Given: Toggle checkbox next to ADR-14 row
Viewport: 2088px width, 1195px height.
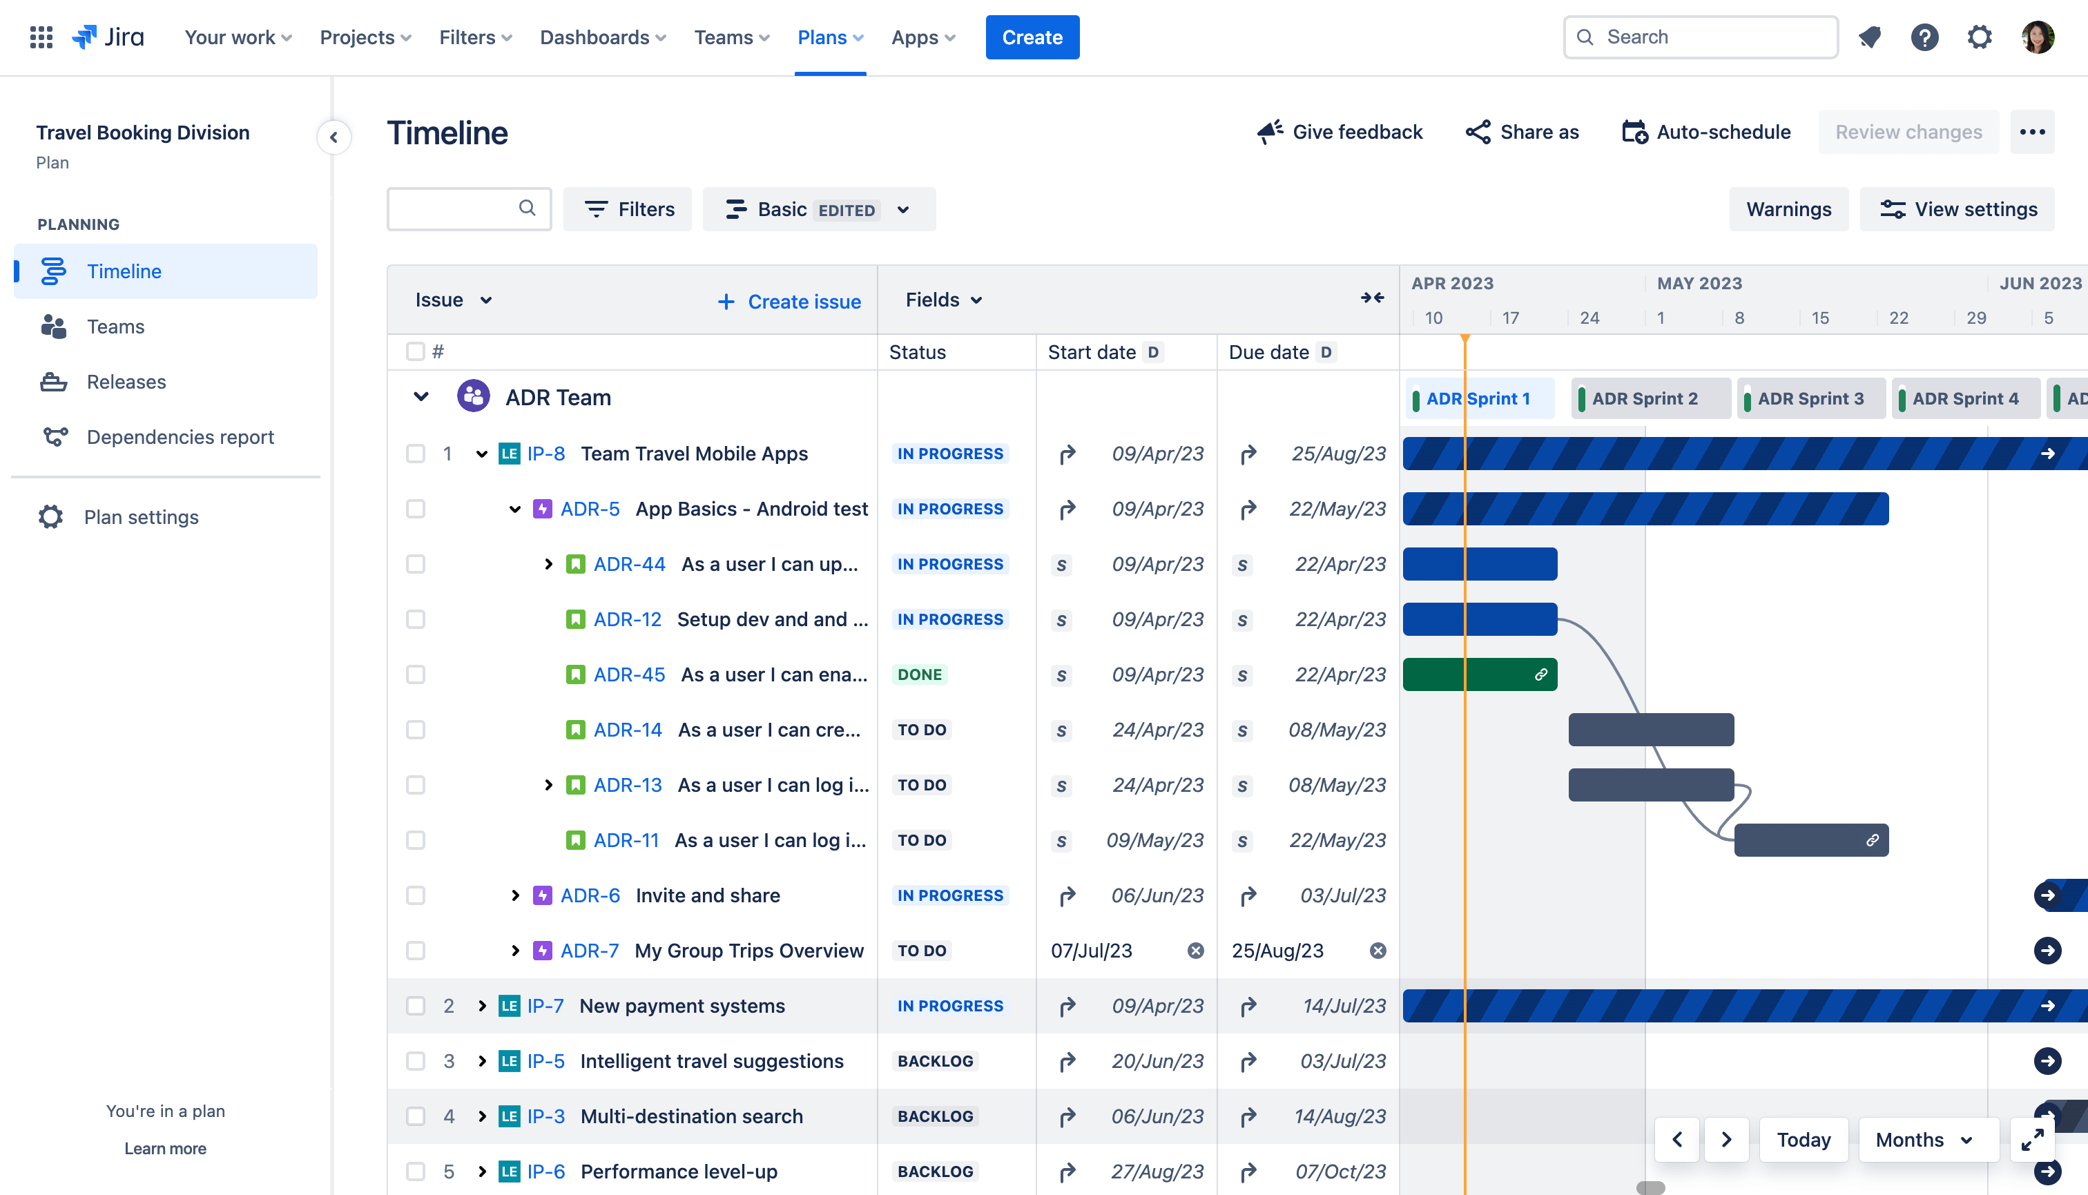Looking at the screenshot, I should pyautogui.click(x=413, y=729).
